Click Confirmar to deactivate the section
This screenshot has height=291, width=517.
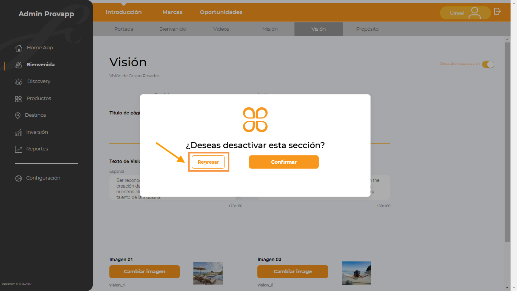284,162
